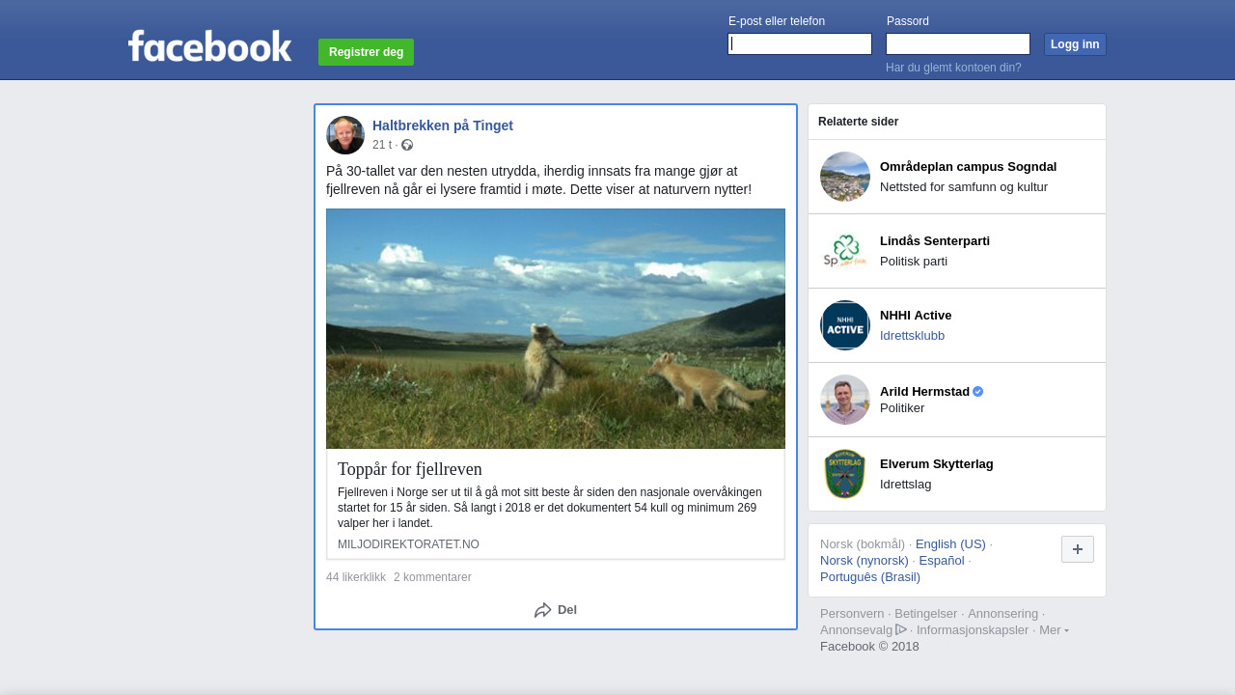View the 44 likerklikk list

(x=356, y=577)
